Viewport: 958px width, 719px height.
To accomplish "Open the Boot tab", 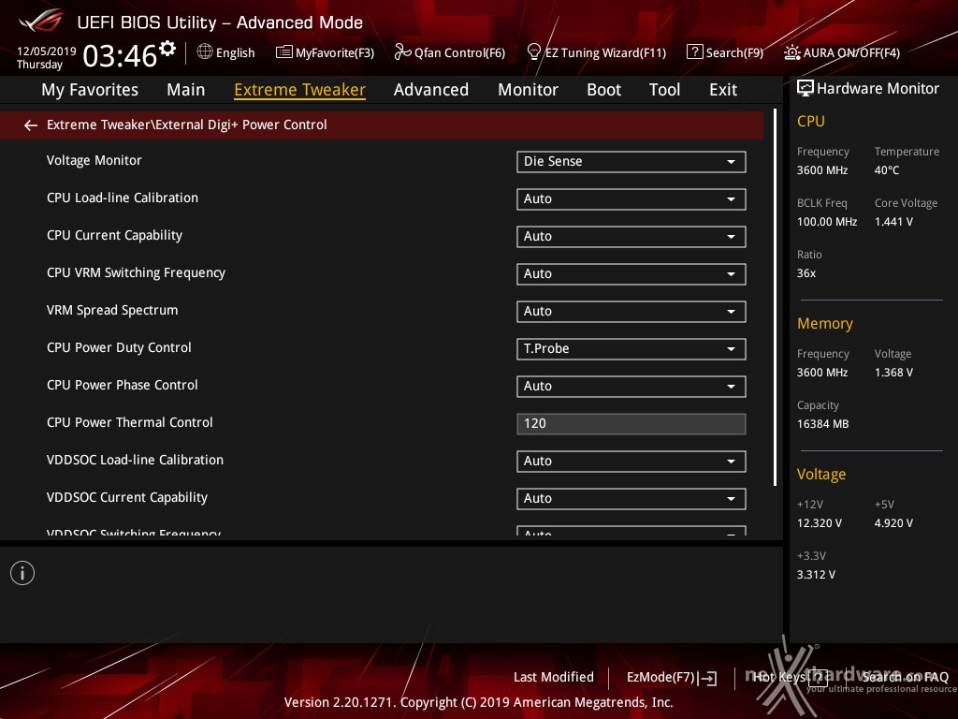I will click(x=603, y=90).
